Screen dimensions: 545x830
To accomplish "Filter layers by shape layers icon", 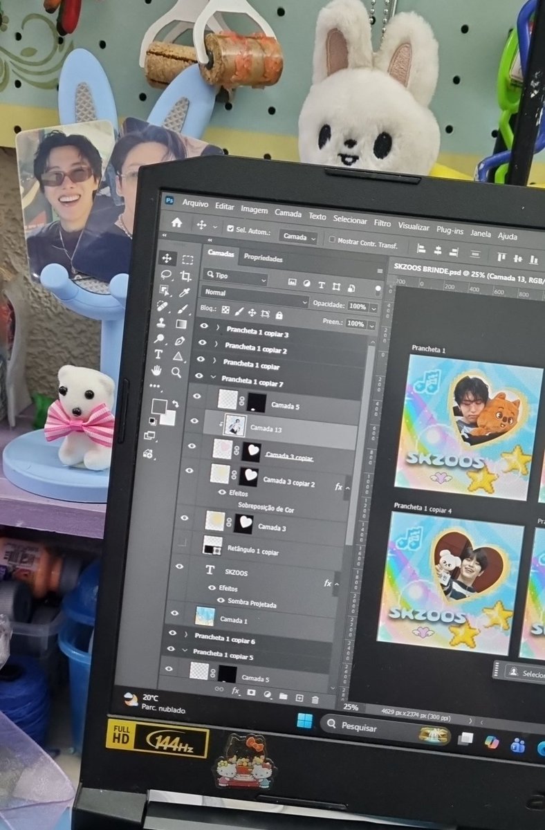I will pos(337,286).
